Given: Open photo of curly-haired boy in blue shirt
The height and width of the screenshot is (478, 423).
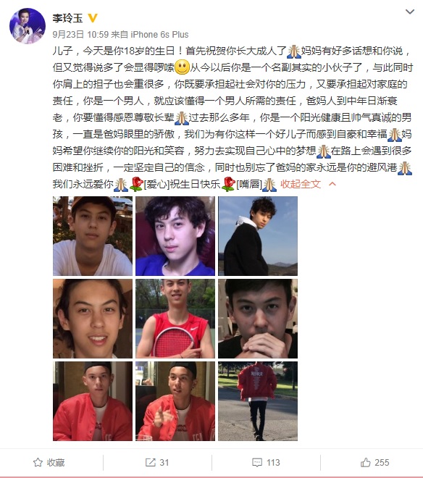Looking at the screenshot, I should (x=175, y=236).
